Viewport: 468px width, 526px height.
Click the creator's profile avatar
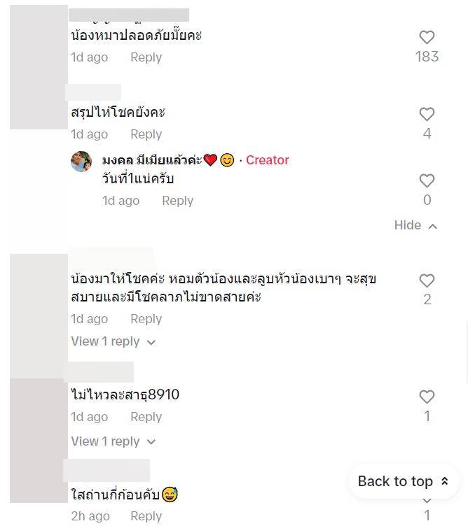tap(81, 162)
